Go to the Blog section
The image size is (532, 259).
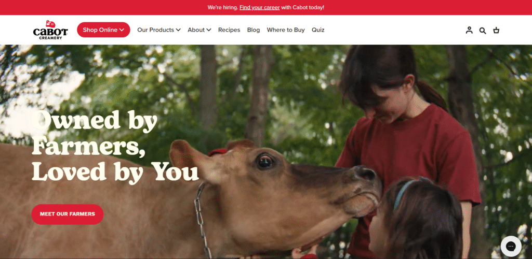click(254, 30)
